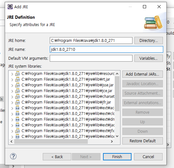Click the vertical scrollbar thumb in libraries list
174x168 pixels.
coord(117,94)
